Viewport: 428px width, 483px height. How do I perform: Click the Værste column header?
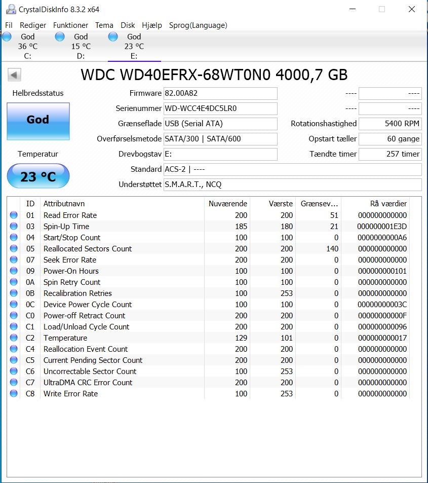tap(273, 204)
